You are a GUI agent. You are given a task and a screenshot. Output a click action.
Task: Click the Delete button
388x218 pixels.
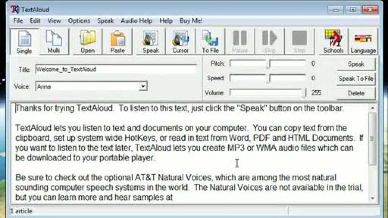(x=356, y=93)
